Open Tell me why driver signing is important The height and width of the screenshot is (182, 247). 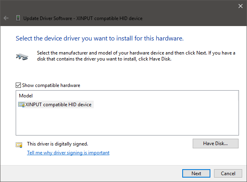[x=68, y=153]
